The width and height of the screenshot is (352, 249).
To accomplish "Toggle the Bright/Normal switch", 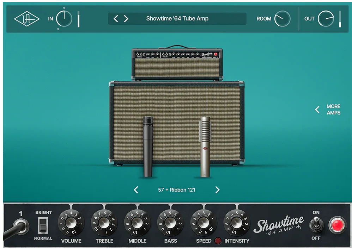I will tap(43, 225).
